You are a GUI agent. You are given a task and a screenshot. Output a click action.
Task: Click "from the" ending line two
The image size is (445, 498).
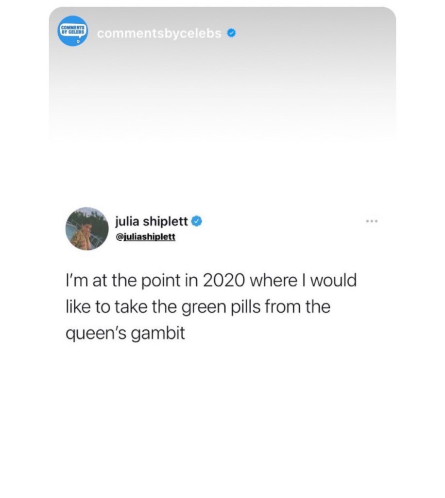pos(295,307)
